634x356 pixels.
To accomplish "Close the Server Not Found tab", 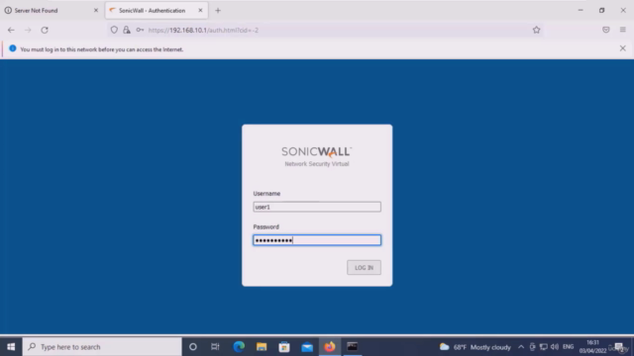I will 96,11.
